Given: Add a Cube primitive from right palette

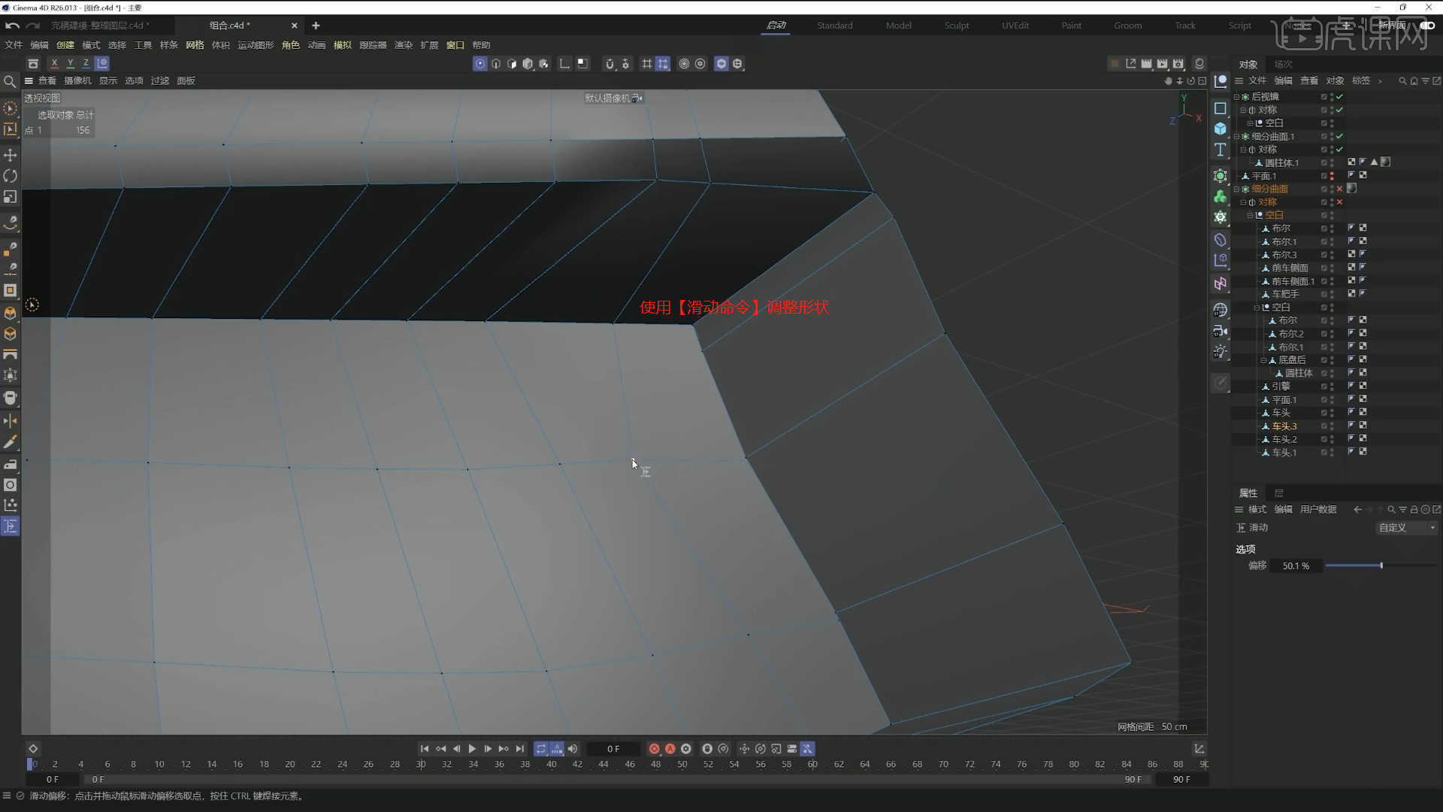Looking at the screenshot, I should point(1221,129).
